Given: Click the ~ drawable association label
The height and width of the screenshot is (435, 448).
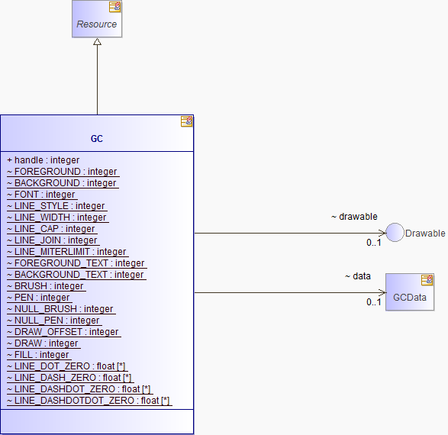Looking at the screenshot, I should tap(354, 217).
